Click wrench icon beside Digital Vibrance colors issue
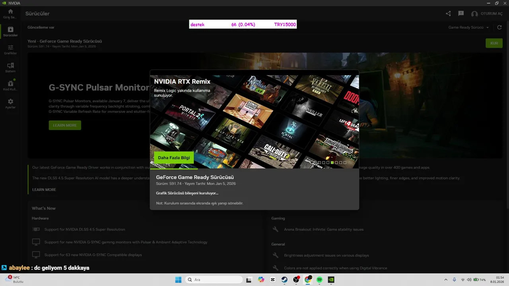 [276, 268]
